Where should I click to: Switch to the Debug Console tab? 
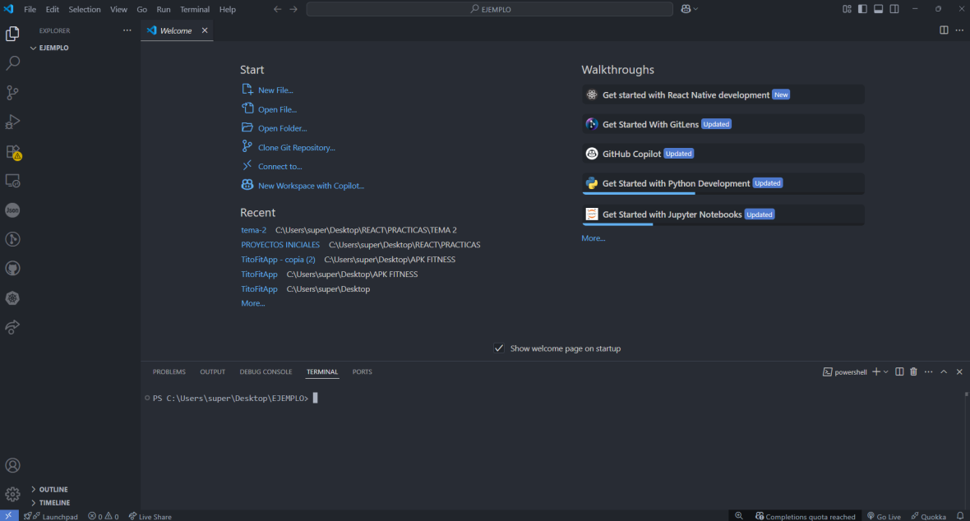[266, 372]
